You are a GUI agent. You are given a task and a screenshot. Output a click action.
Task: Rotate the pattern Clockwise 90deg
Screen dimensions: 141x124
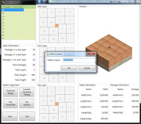coord(10,92)
